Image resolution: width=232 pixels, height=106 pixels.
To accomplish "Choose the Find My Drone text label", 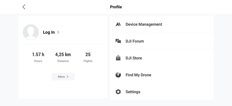I will [x=138, y=75].
